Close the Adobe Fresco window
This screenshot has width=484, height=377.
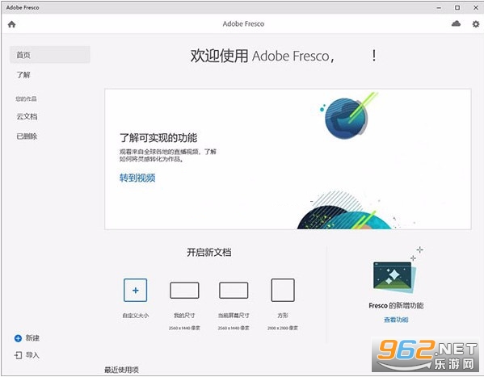coord(476,8)
